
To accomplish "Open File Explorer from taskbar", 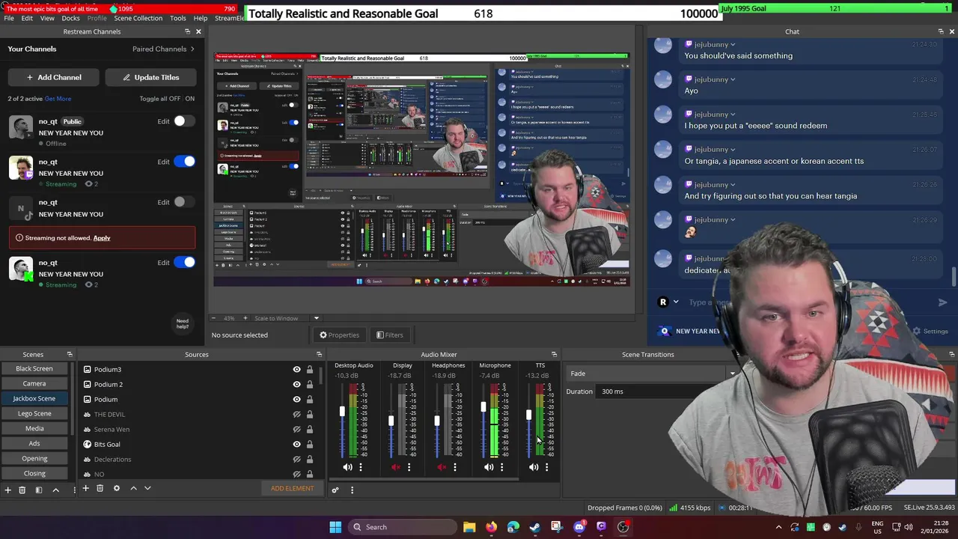I will point(469,527).
